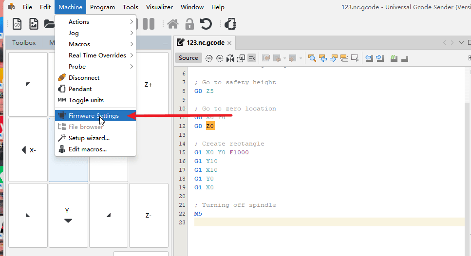Select Firmware Settings from Machine menu
The width and height of the screenshot is (471, 256).
tap(94, 116)
